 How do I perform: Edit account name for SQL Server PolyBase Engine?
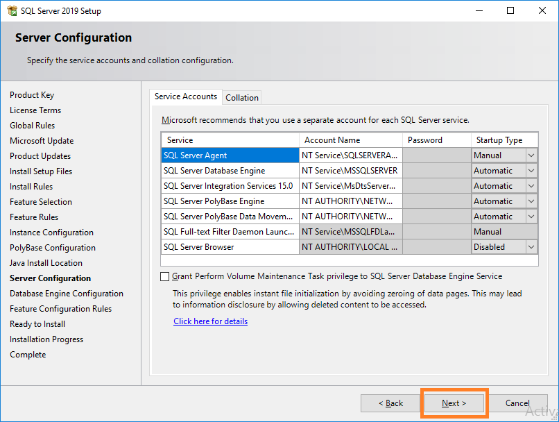coord(351,201)
